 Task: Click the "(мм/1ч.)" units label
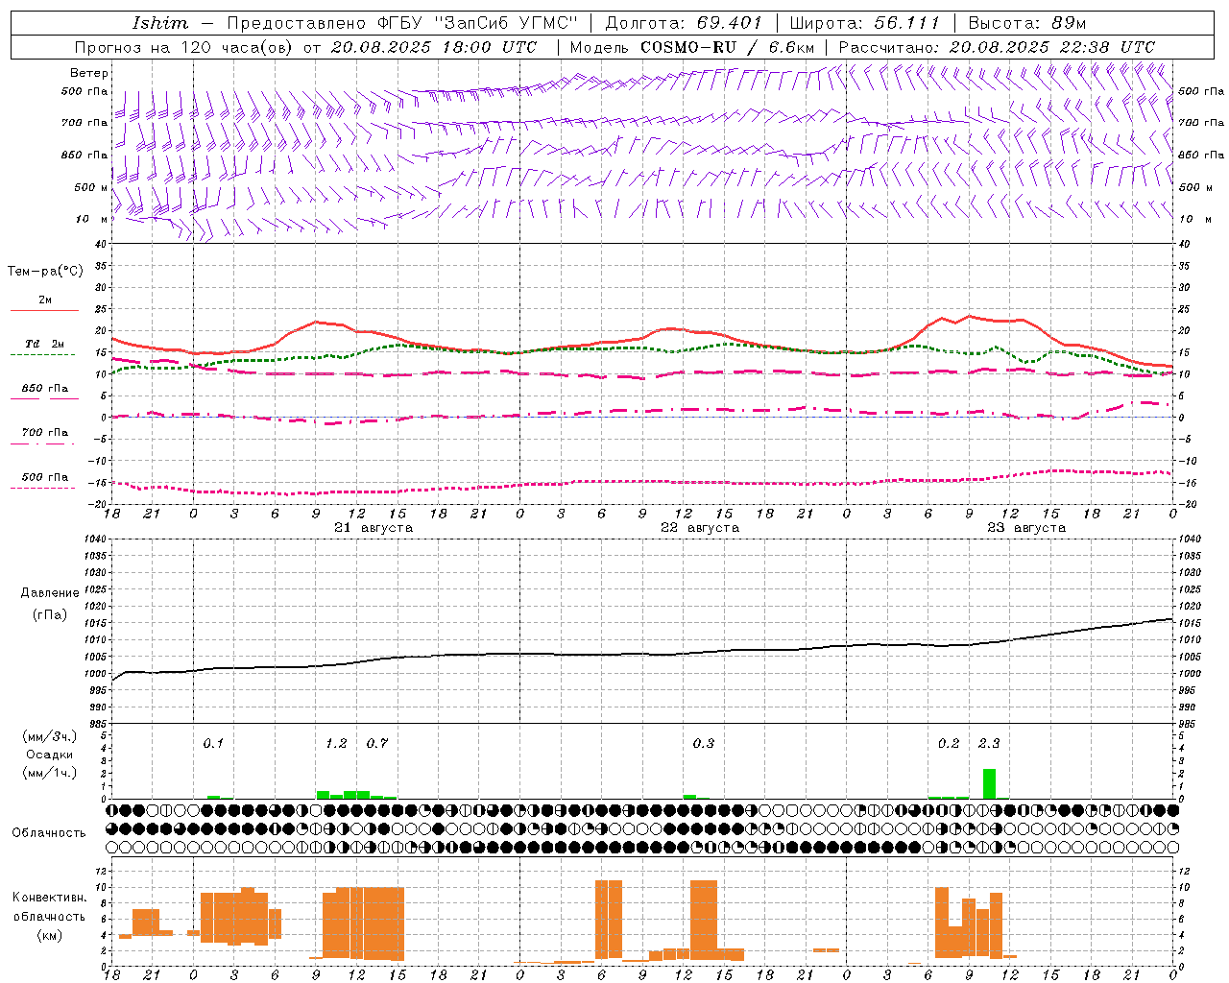pos(50,773)
